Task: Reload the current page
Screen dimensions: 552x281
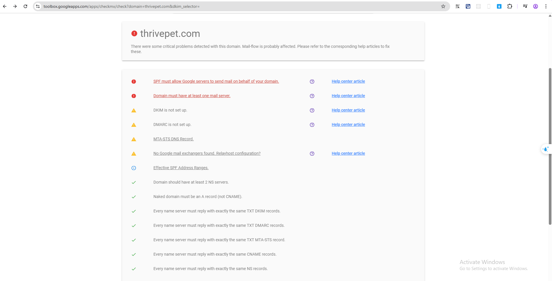Action: coord(25,6)
